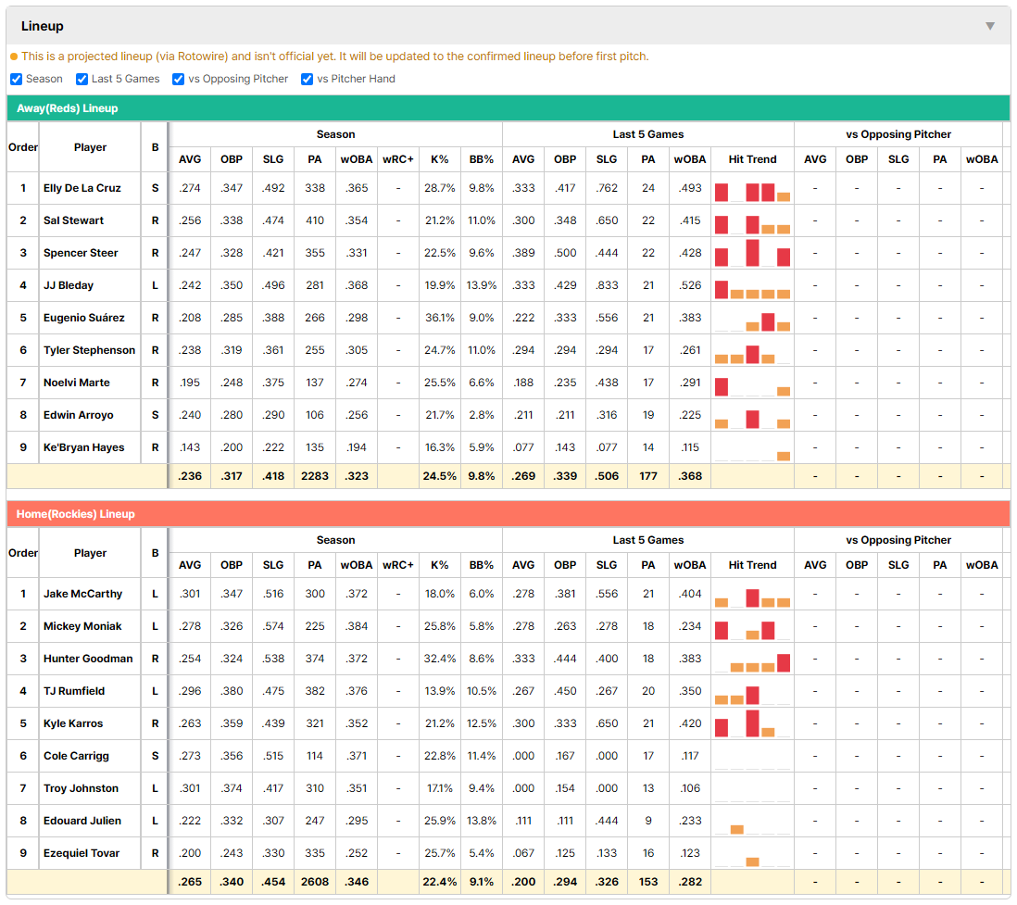
Task: Click Ezequiel Tovar's player name
Action: click(82, 853)
